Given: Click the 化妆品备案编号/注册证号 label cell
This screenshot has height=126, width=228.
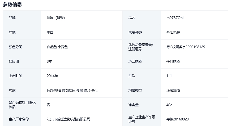Looking at the screenshot, I should [x=141, y=47].
